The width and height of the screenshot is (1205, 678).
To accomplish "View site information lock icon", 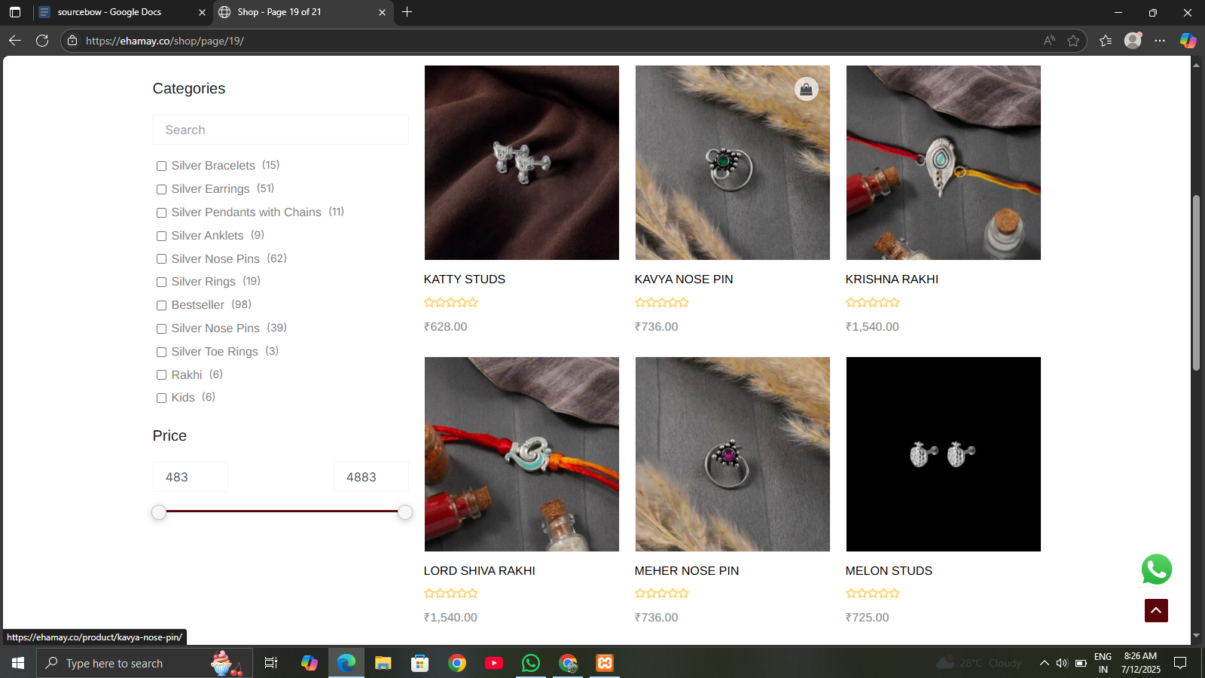I will 72,41.
